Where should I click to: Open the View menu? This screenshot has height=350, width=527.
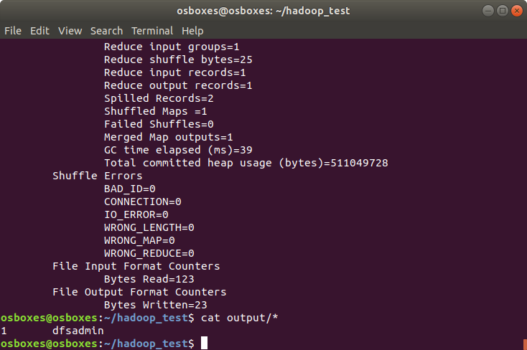point(70,31)
